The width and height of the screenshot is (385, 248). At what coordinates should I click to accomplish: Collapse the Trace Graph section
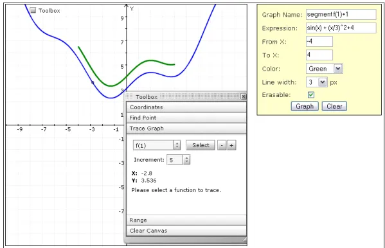[186, 128]
